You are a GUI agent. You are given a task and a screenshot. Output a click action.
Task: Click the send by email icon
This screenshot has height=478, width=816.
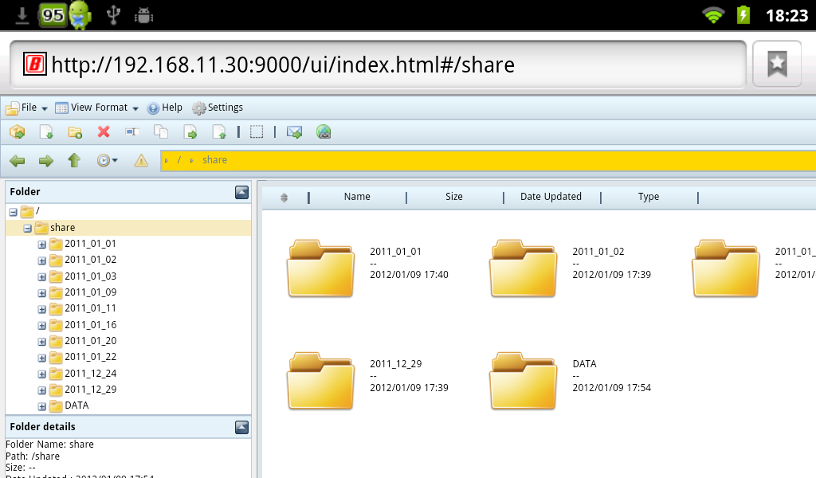(x=295, y=132)
